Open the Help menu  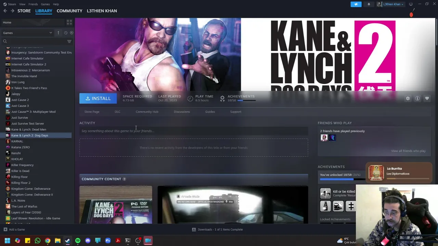pyautogui.click(x=56, y=4)
